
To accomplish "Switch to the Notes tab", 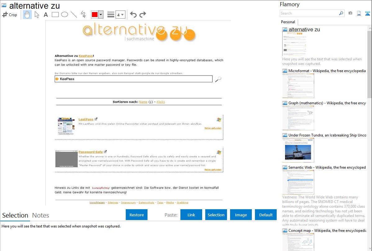I will [41, 215].
